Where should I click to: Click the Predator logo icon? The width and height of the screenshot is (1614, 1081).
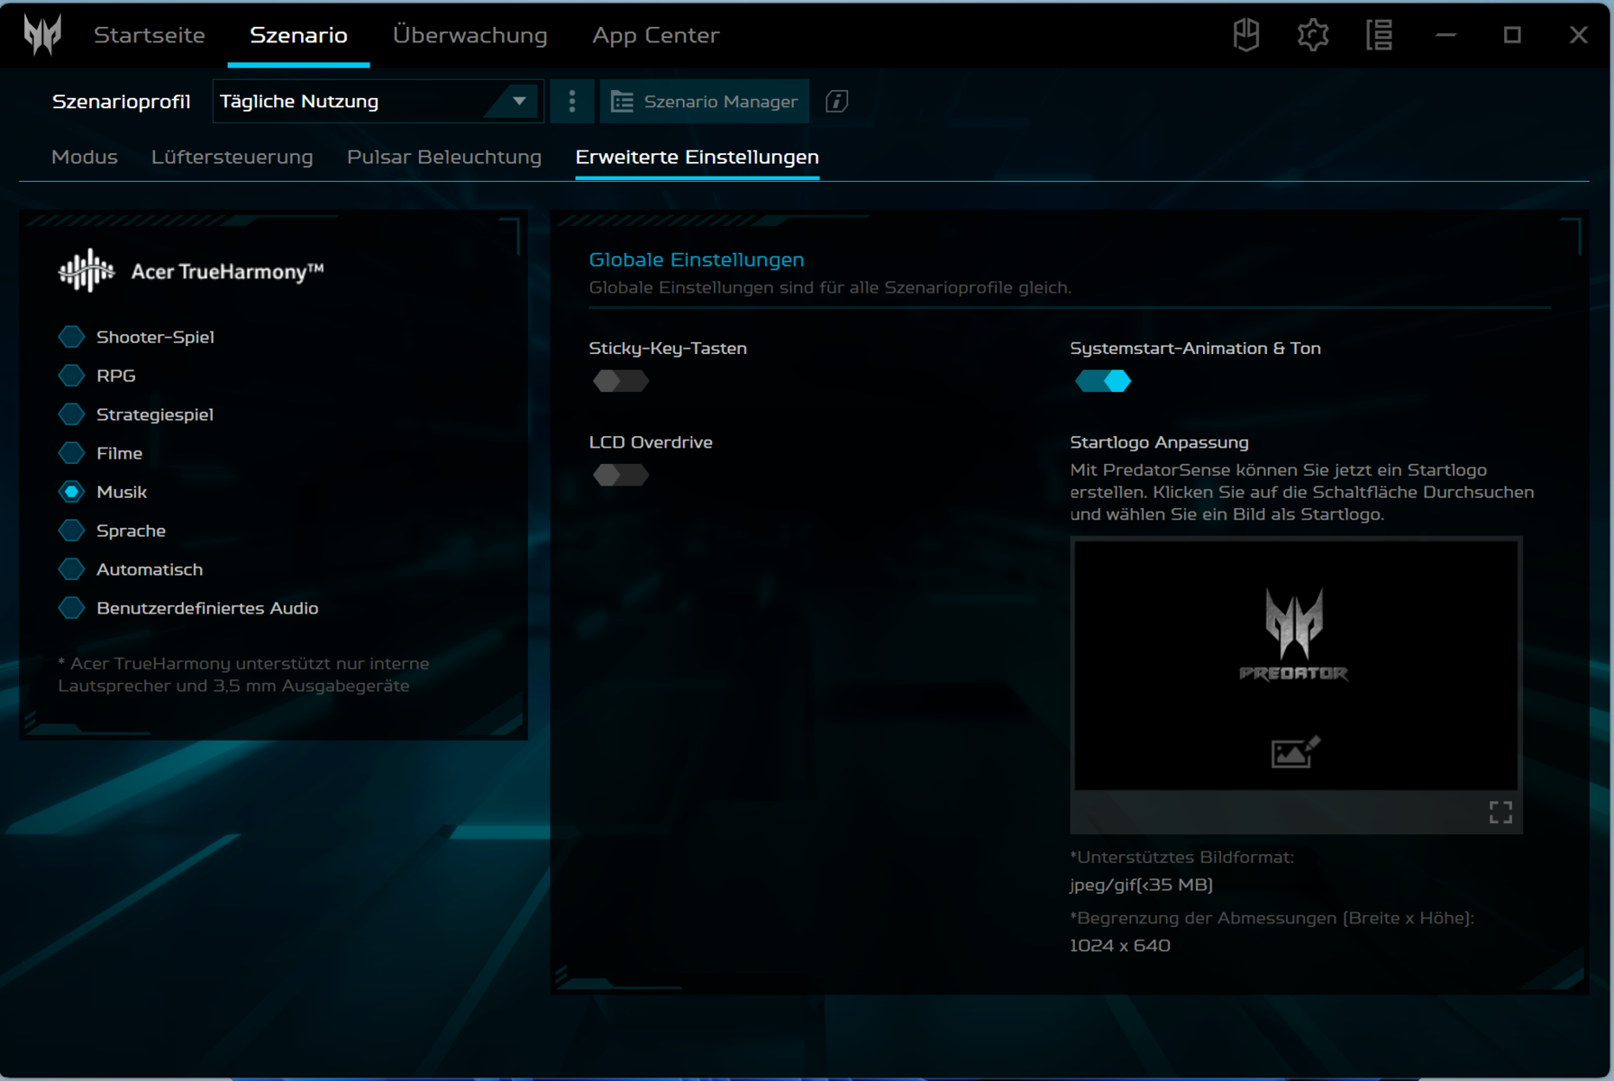[42, 35]
